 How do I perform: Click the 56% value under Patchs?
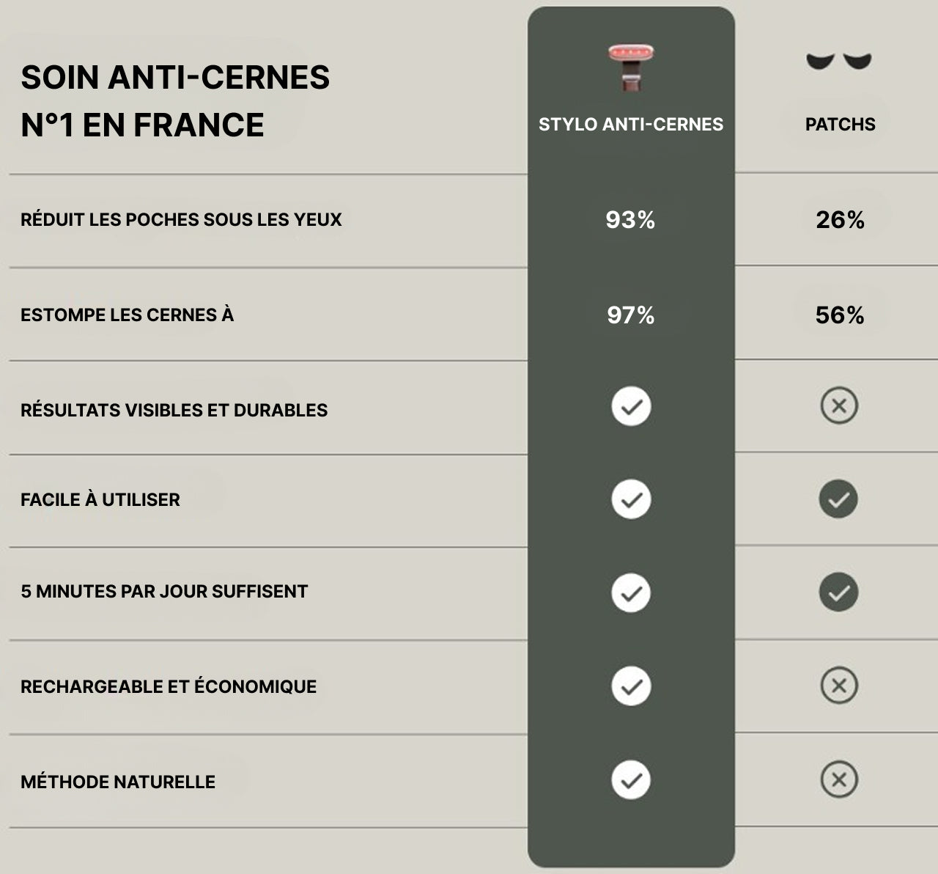click(x=840, y=315)
